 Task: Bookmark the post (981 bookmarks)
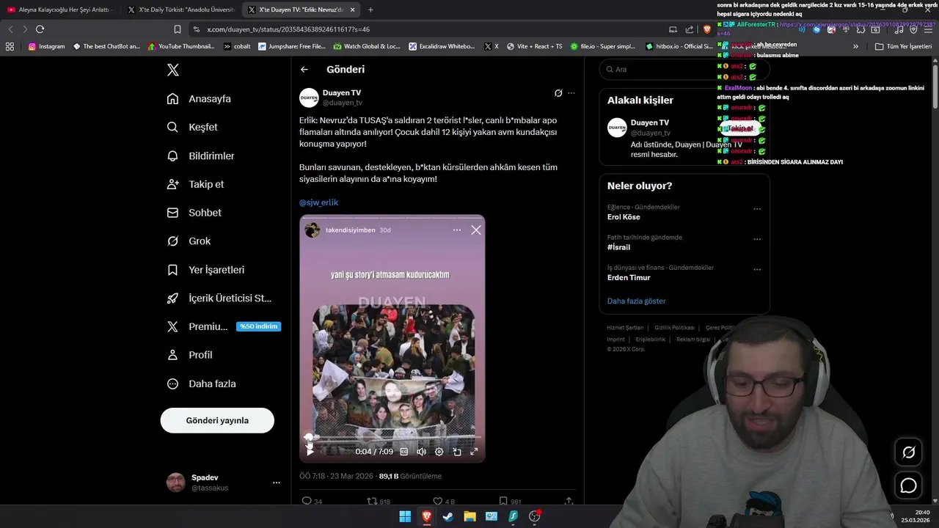tap(510, 502)
